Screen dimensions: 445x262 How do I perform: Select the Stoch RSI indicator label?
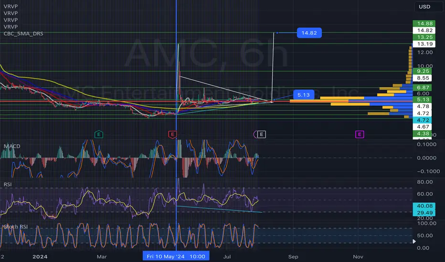point(16,227)
